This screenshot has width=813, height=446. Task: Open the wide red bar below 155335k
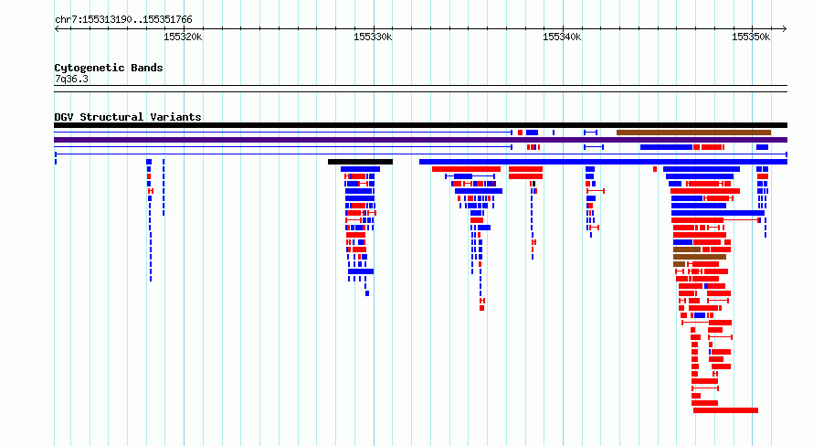[x=466, y=169]
